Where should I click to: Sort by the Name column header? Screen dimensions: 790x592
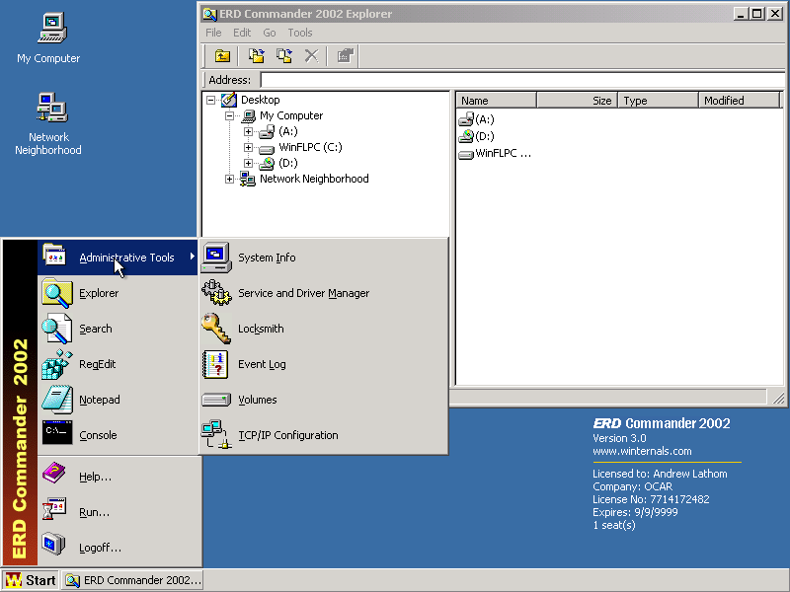[x=497, y=101]
